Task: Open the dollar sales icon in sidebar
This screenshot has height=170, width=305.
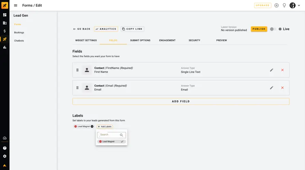Action: [x=5, y=31]
